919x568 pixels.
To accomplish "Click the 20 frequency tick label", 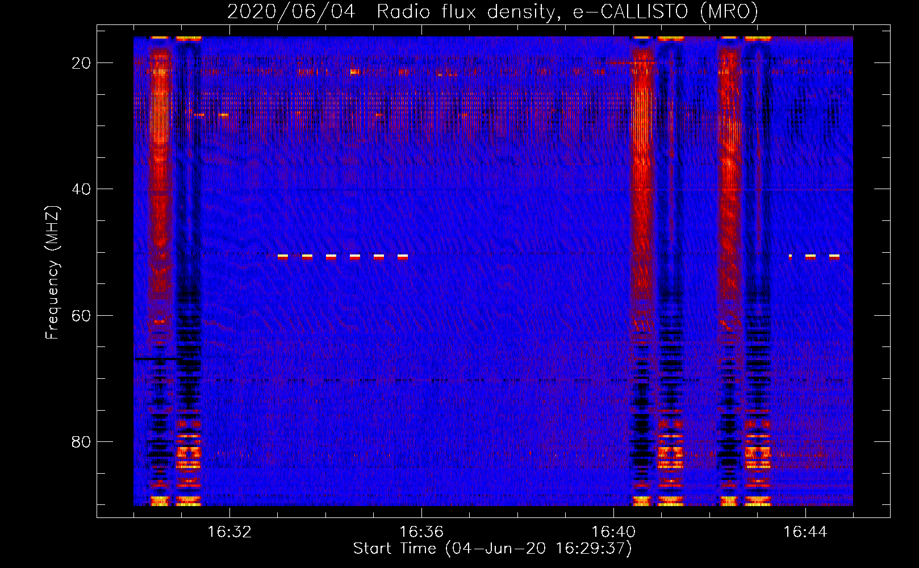I will pos(81,63).
